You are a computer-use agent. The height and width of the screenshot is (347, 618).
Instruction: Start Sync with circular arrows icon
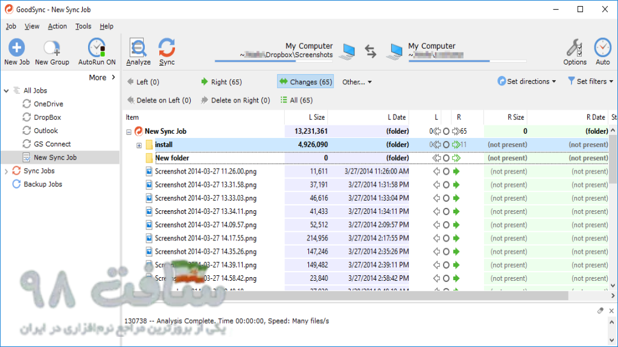[167, 48]
